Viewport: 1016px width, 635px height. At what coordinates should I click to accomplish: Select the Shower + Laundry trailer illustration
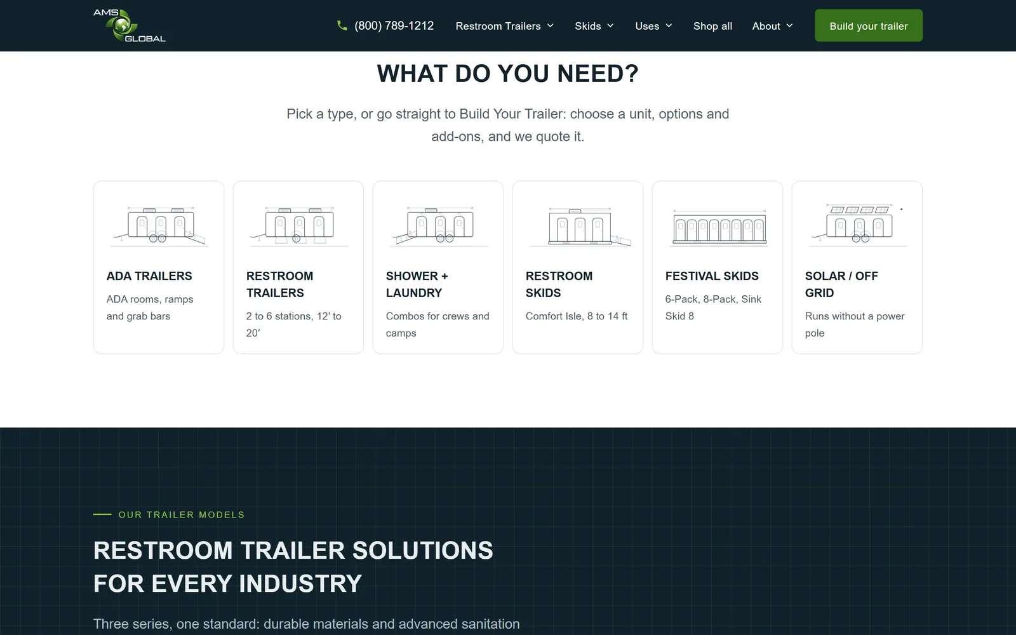438,225
